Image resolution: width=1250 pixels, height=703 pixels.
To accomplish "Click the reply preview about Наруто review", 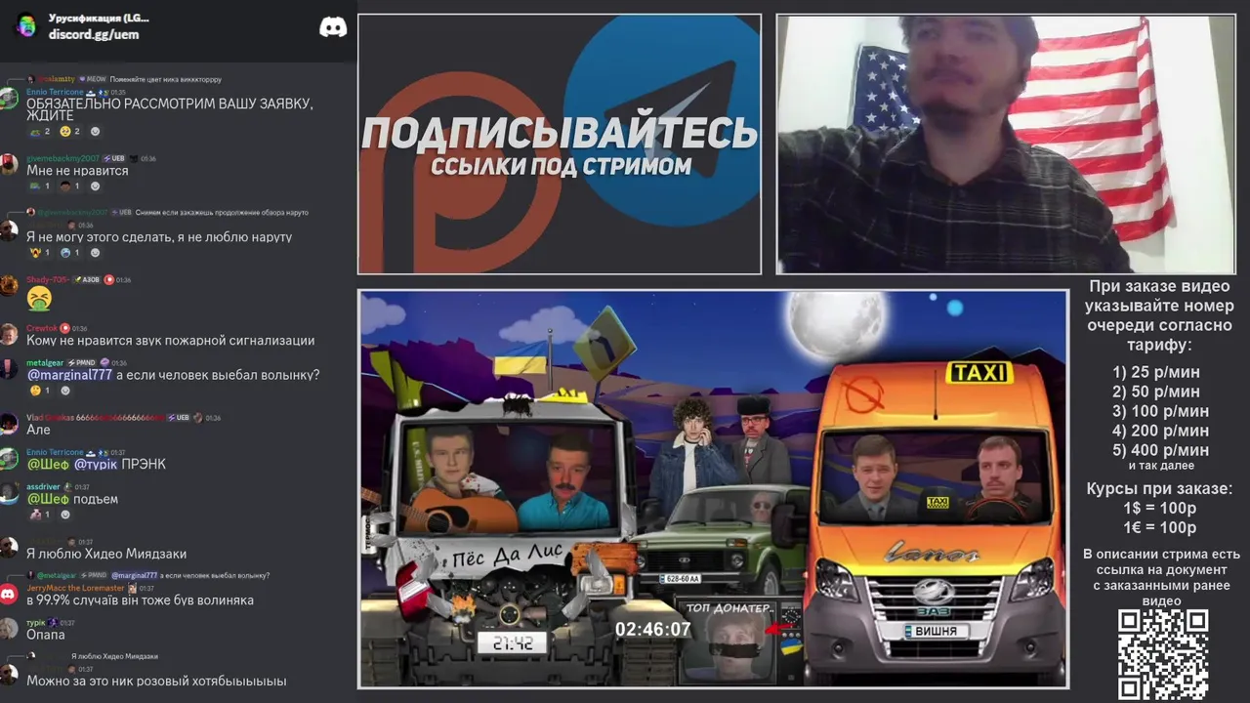I will coord(222,212).
